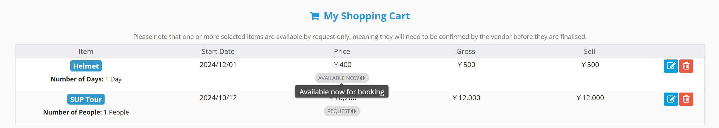
Task: Click the edit icon for Helmet
Action: coord(671,66)
